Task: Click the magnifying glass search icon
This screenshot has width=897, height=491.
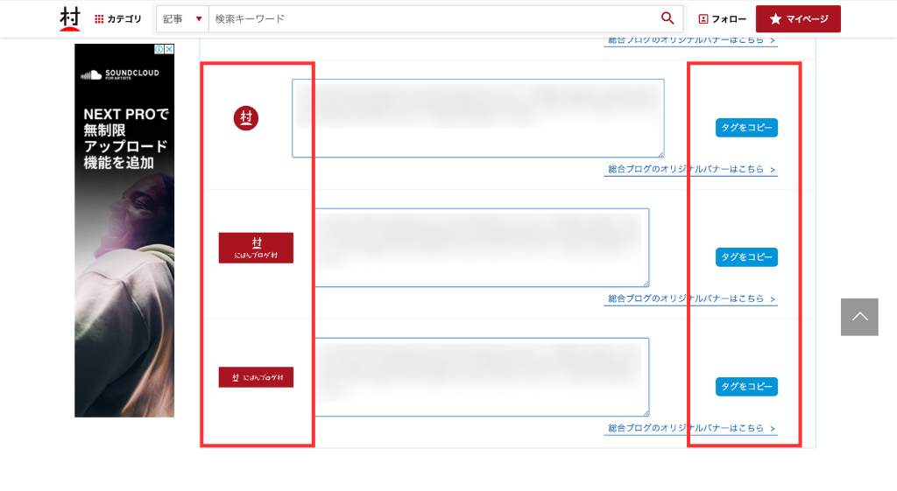Action: click(x=667, y=18)
